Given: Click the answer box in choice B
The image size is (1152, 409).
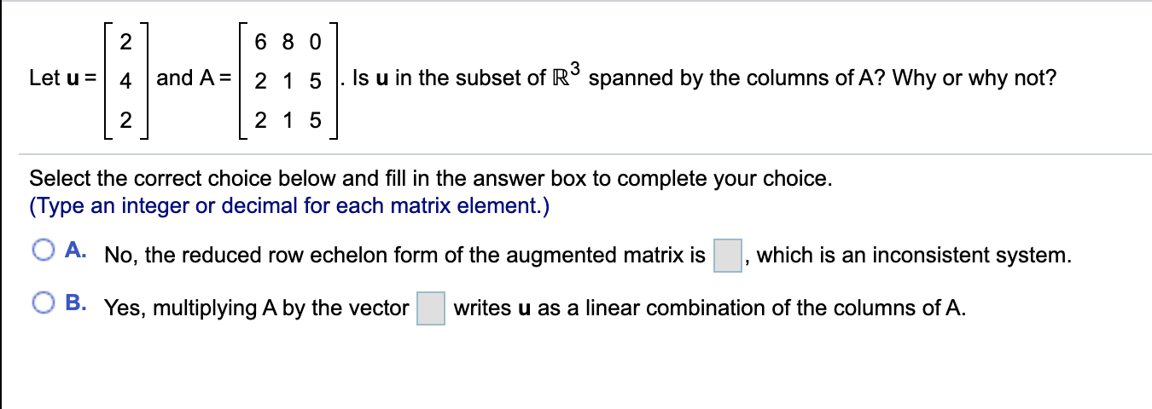Looking at the screenshot, I should pos(431,308).
